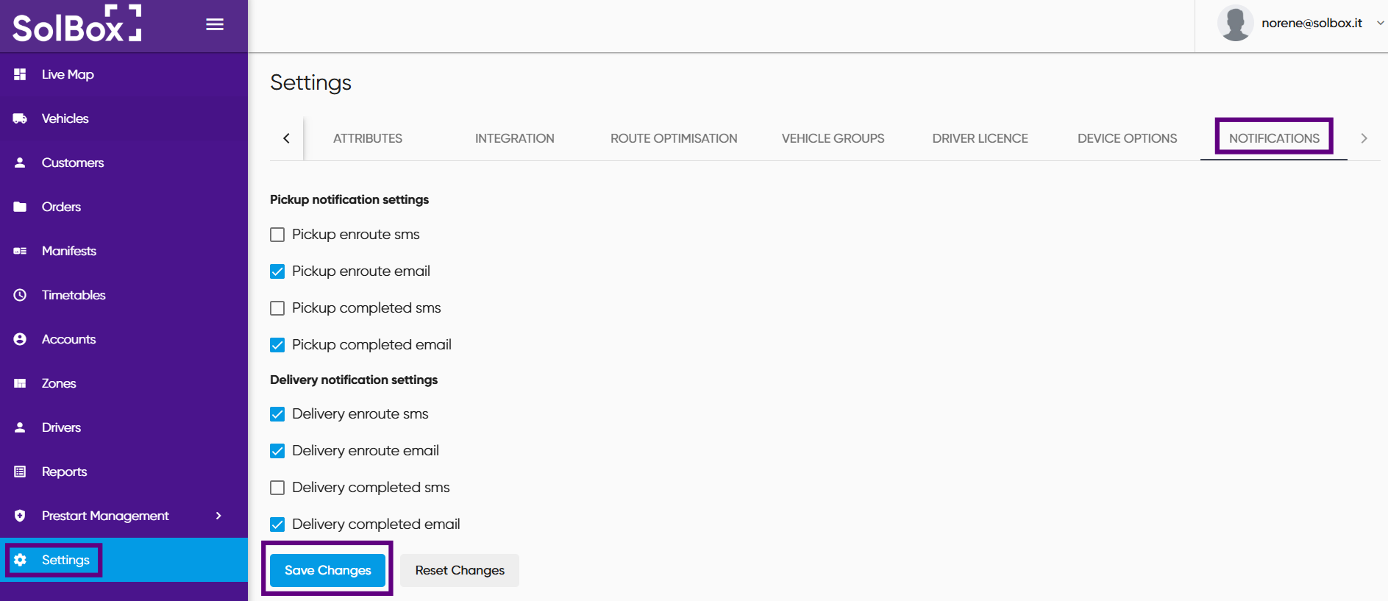Click the Vehicles truck icon

click(20, 118)
